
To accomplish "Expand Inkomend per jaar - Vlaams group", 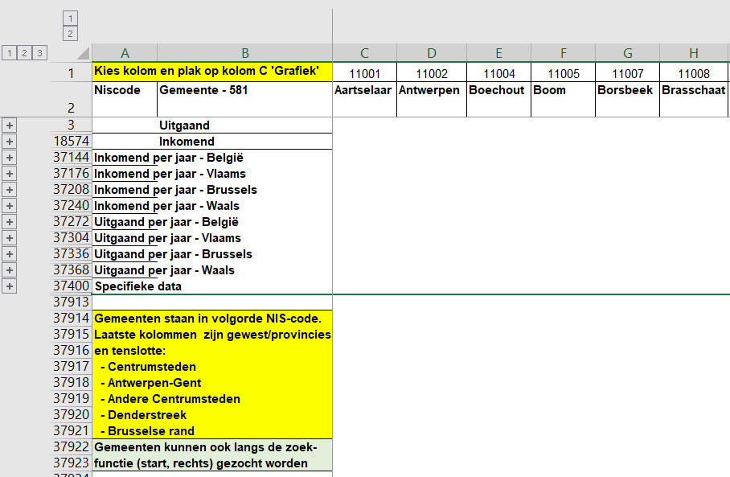I will click(10, 173).
